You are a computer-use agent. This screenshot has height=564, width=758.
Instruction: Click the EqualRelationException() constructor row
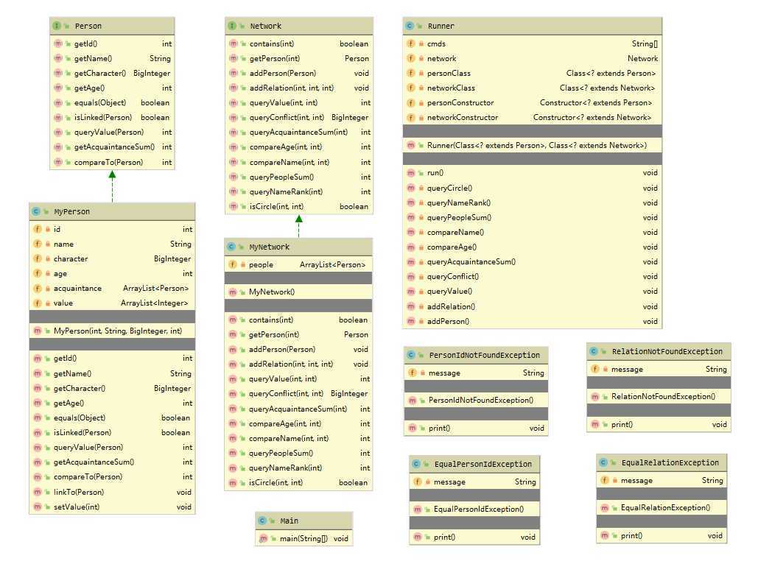(662, 507)
